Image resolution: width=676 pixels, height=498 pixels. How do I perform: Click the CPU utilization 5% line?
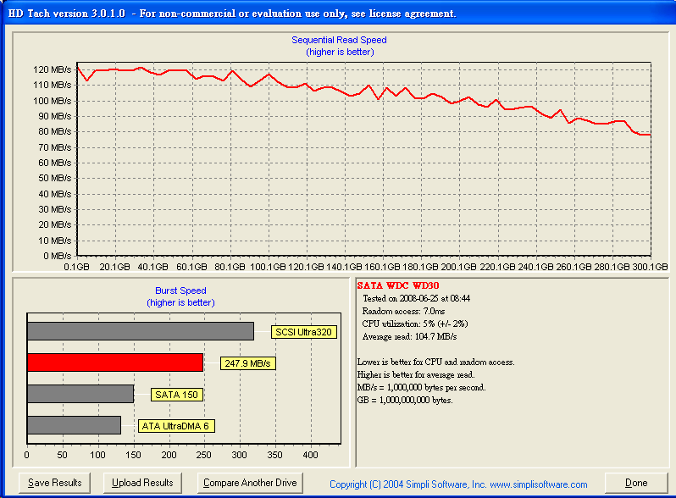pyautogui.click(x=414, y=324)
